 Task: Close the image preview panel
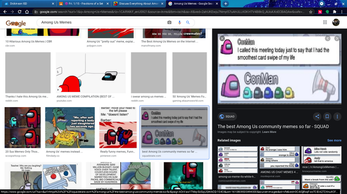[222, 38]
